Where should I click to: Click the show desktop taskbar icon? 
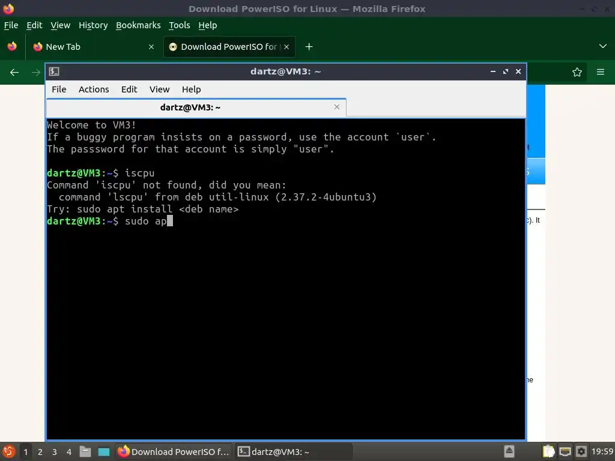103,451
